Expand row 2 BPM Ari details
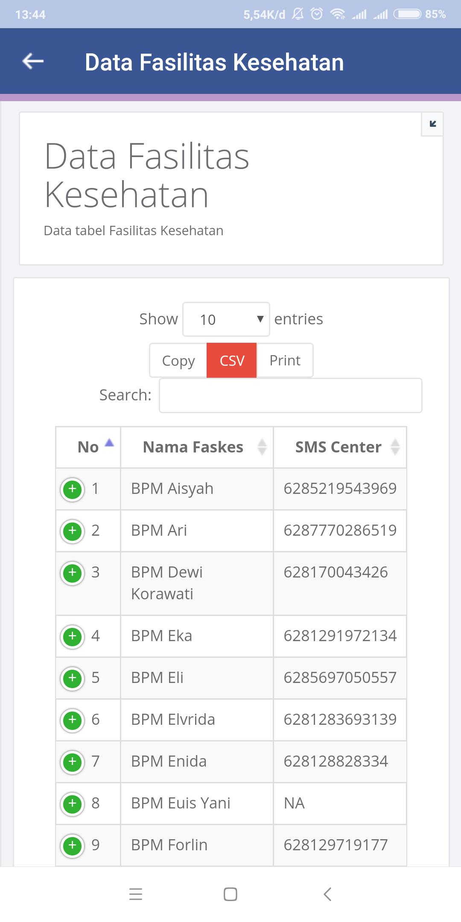This screenshot has height=922, width=461. tap(72, 531)
